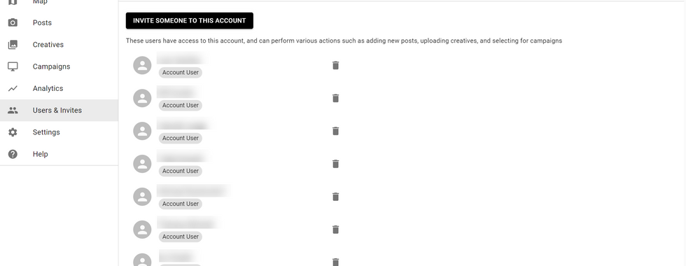Click the first user's avatar icon
Screen dimensions: 686x266
(142, 66)
